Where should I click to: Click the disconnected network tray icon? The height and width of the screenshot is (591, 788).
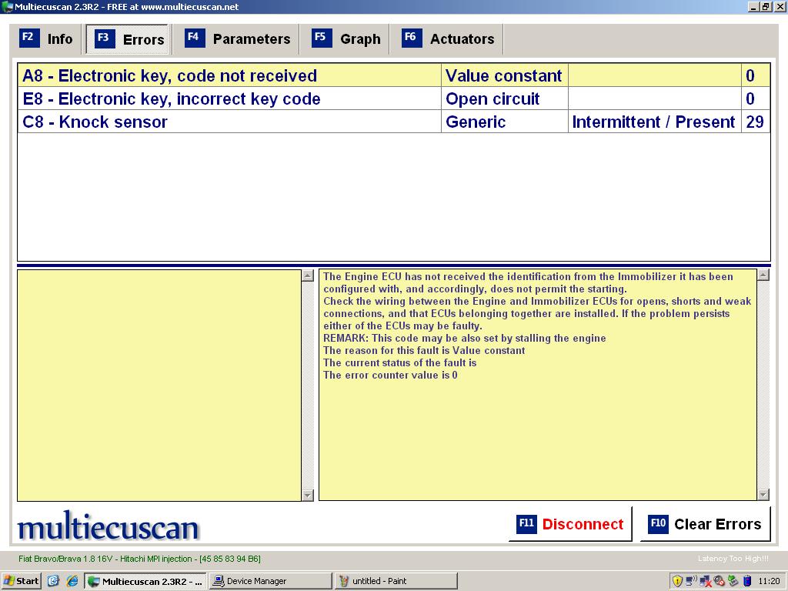point(704,581)
